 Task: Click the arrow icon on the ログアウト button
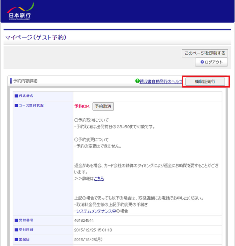[x=202, y=62]
